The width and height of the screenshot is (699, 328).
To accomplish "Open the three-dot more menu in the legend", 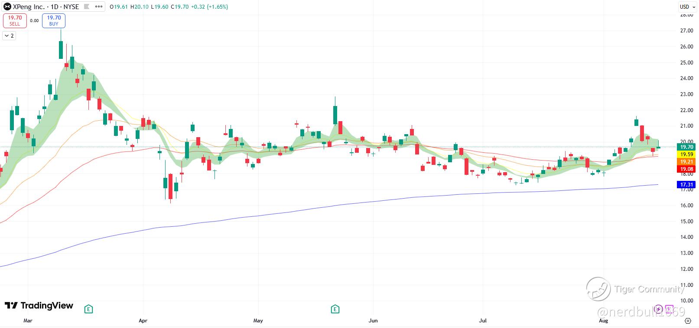I will click(x=98, y=6).
